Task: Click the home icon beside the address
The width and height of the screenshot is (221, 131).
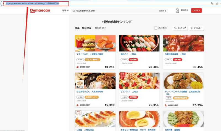Action: point(74,11)
